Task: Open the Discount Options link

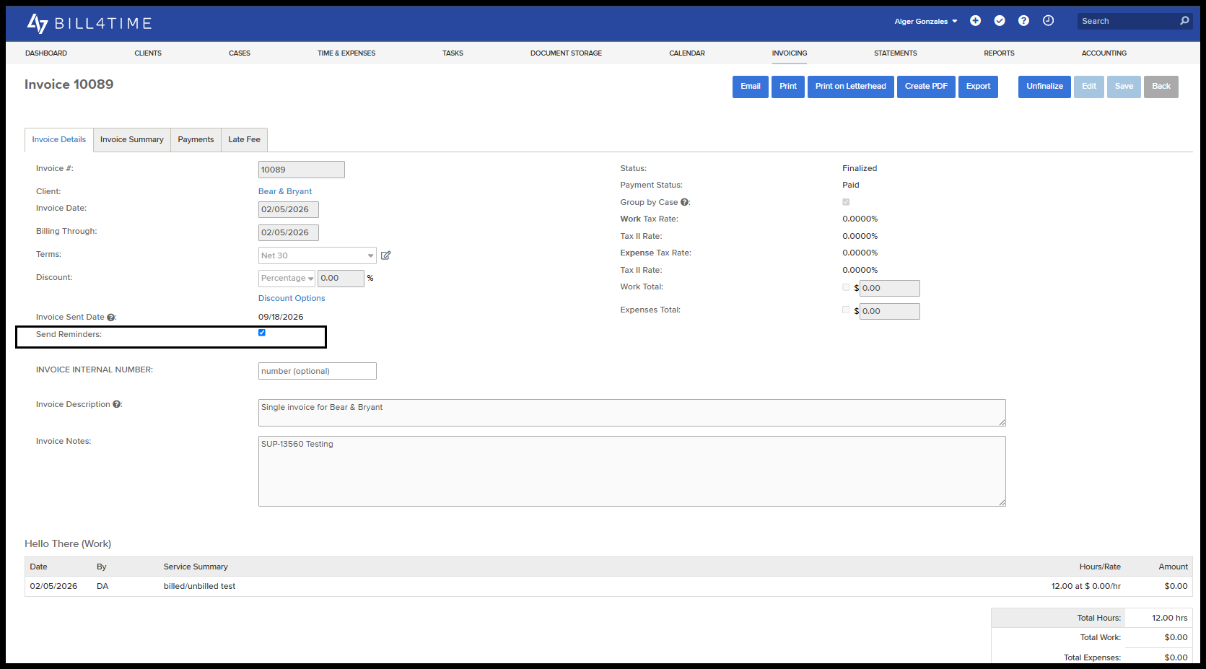Action: point(292,299)
